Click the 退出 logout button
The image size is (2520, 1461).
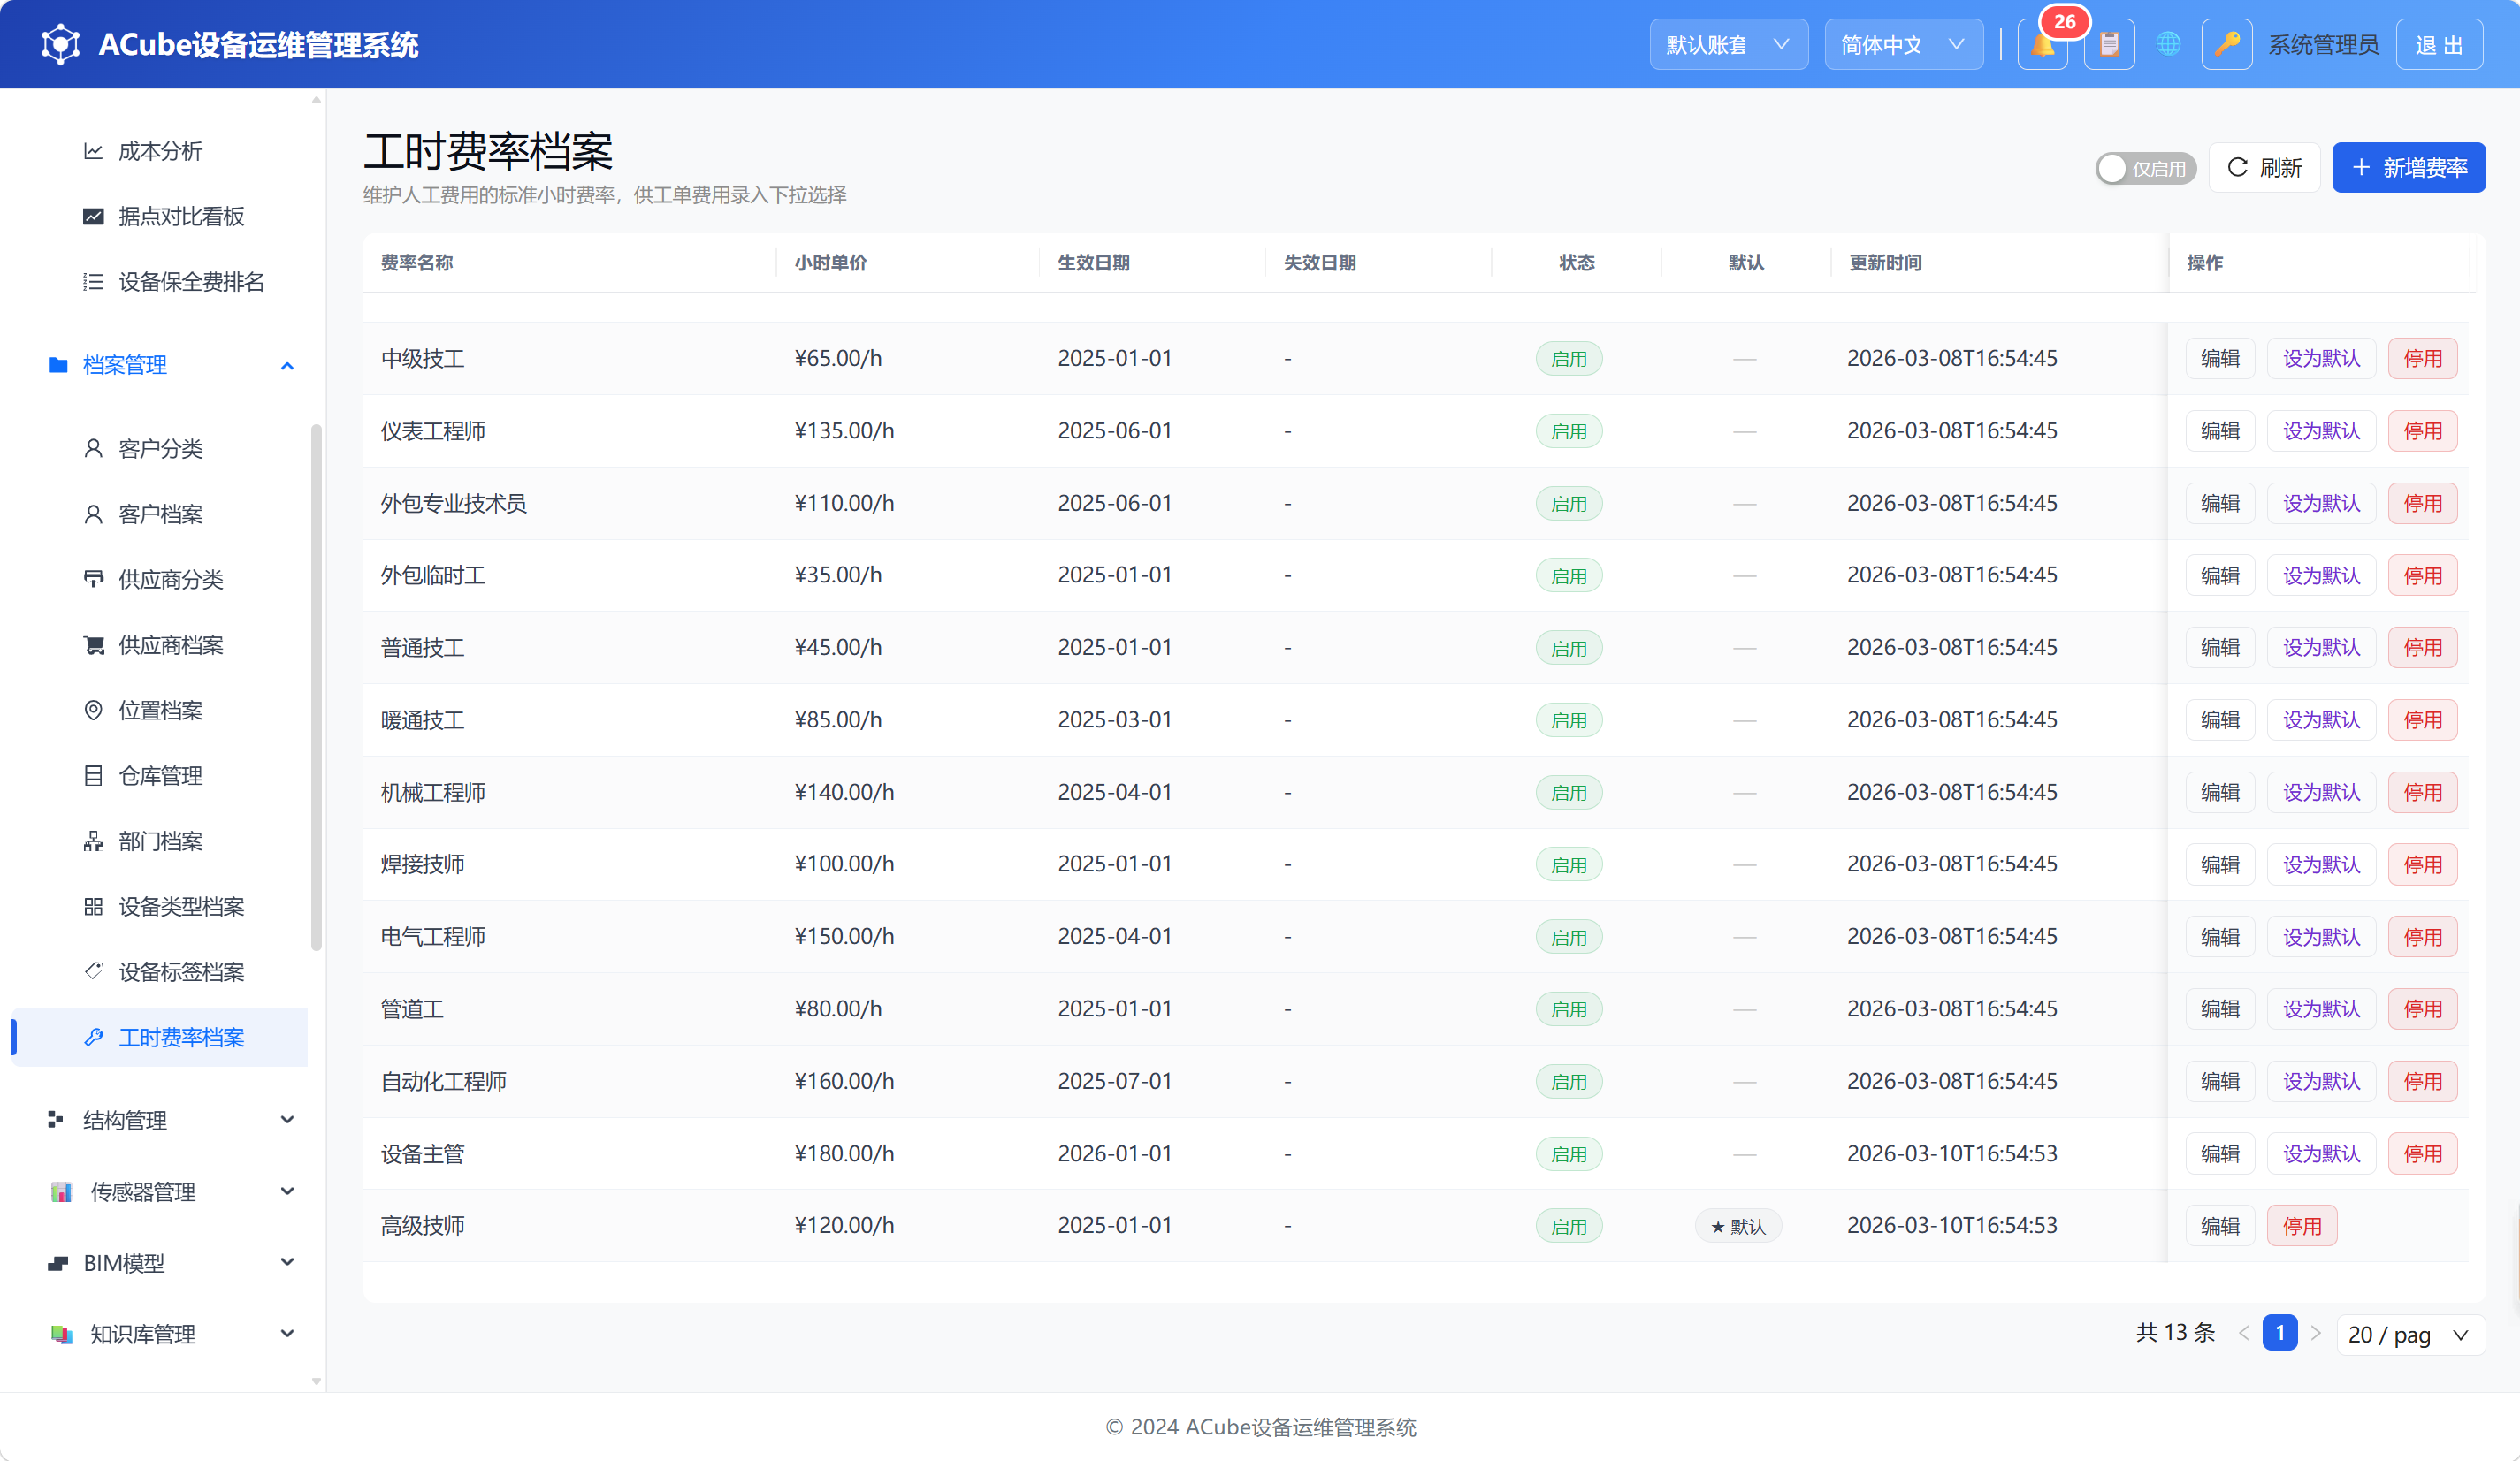click(2439, 45)
